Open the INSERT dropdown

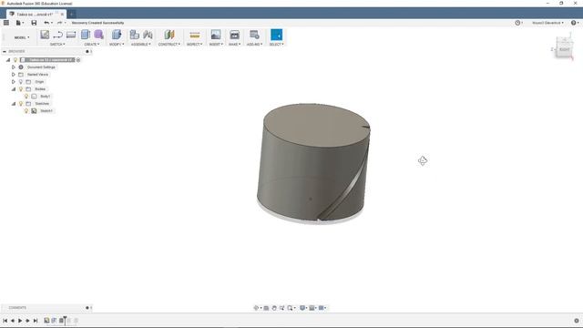point(215,45)
